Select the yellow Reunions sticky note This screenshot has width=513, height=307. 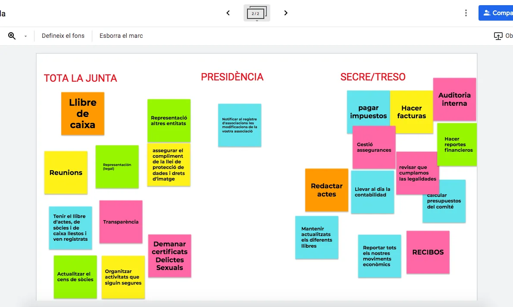(66, 172)
